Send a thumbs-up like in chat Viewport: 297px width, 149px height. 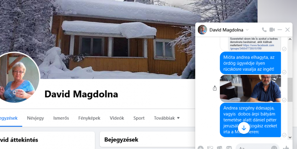286,148
